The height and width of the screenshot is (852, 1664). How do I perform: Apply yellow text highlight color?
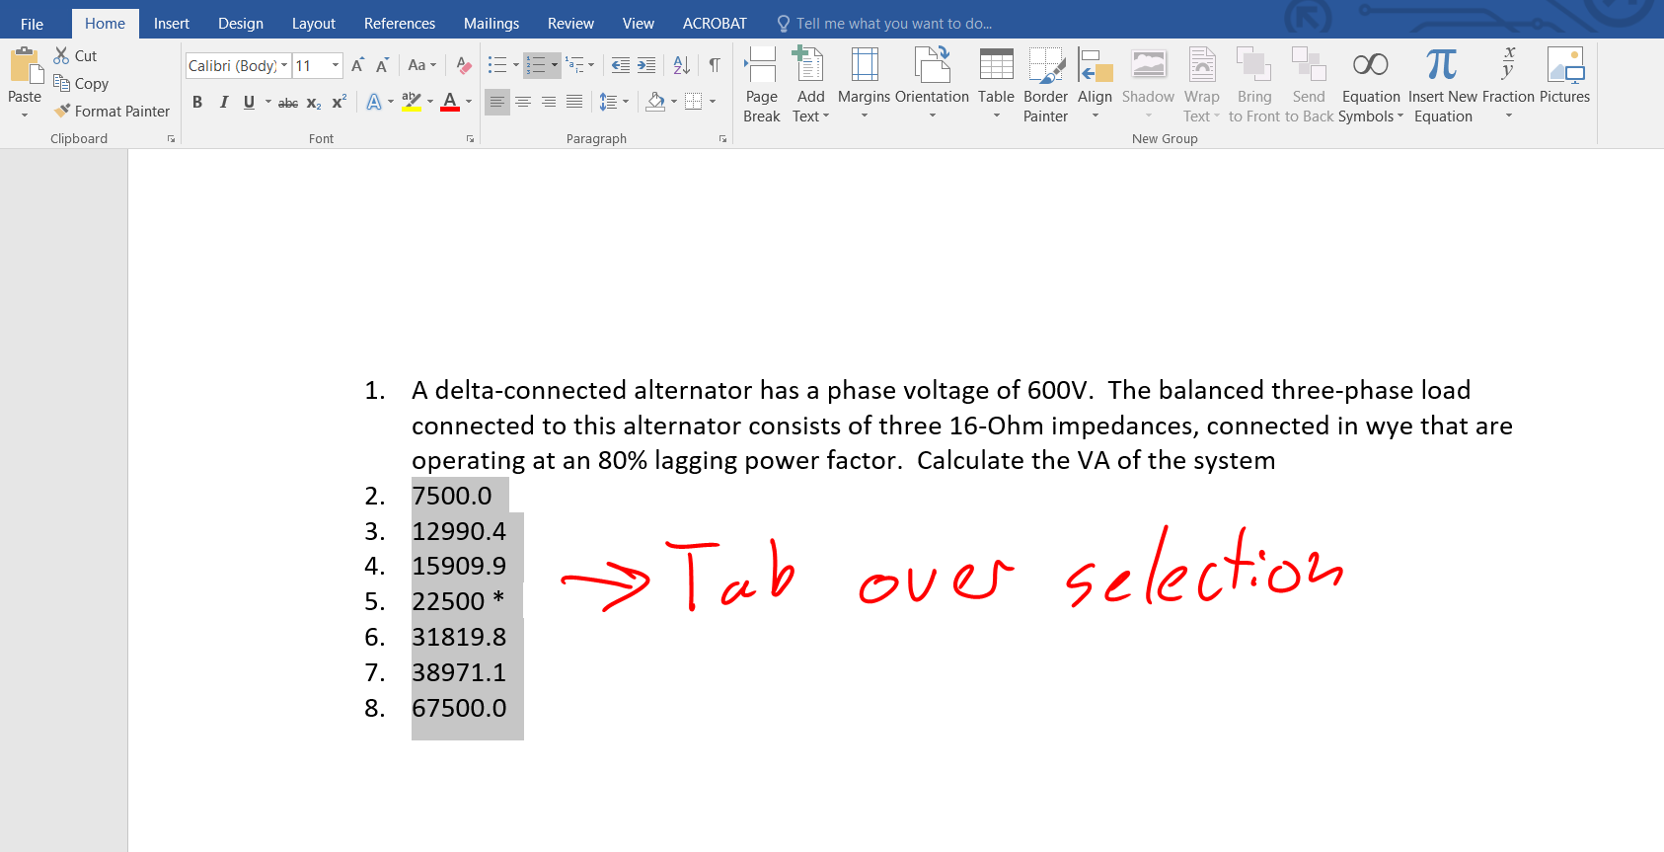coord(413,102)
